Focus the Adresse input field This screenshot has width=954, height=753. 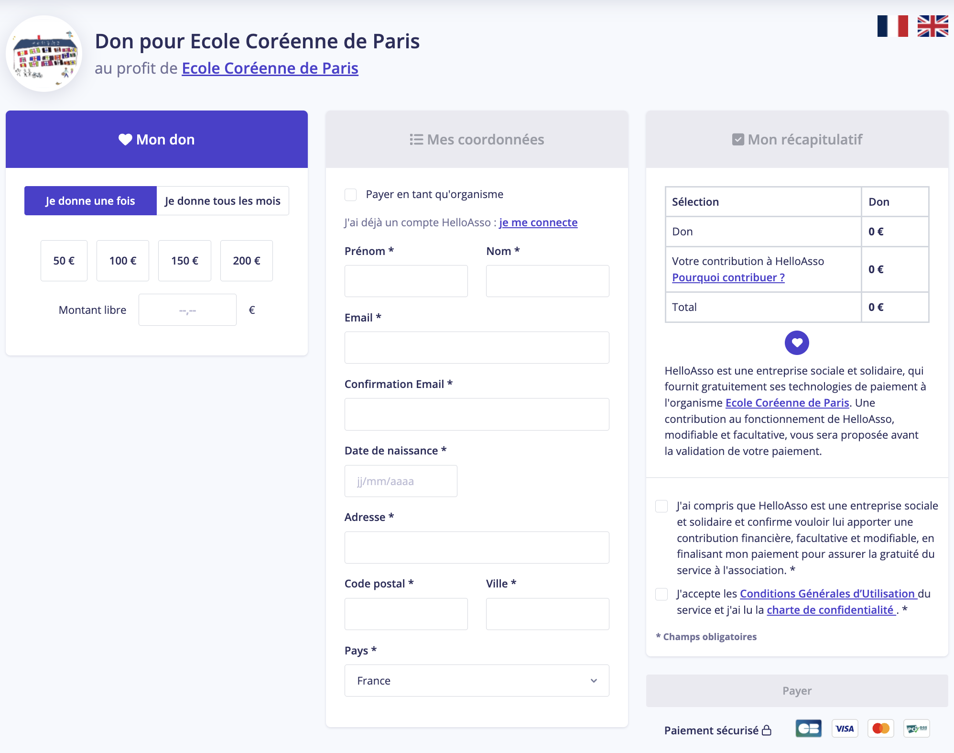coord(477,547)
